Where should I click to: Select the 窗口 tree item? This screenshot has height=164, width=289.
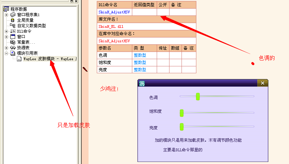21,37
